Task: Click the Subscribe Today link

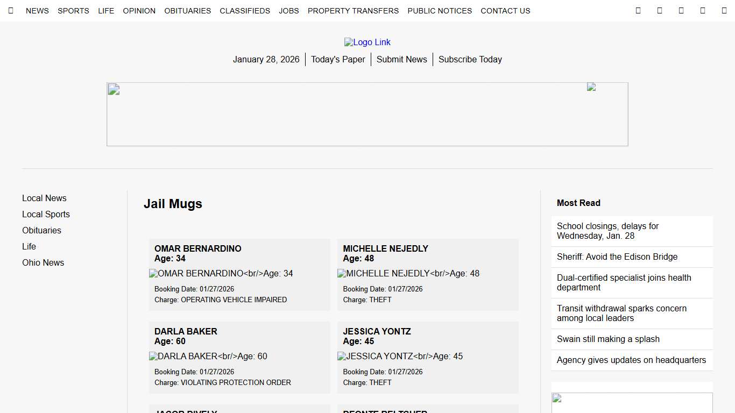Action: coord(470,59)
